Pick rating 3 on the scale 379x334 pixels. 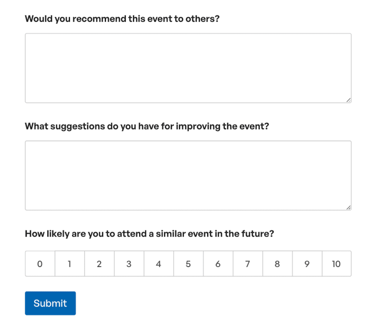(x=129, y=264)
